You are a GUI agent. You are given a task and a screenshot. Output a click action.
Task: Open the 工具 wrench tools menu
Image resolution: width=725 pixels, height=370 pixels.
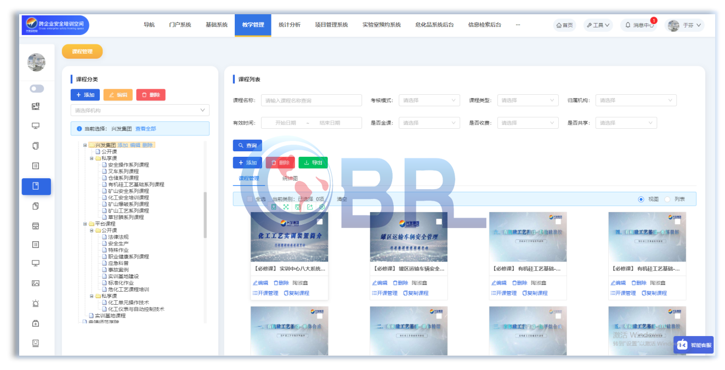point(597,25)
